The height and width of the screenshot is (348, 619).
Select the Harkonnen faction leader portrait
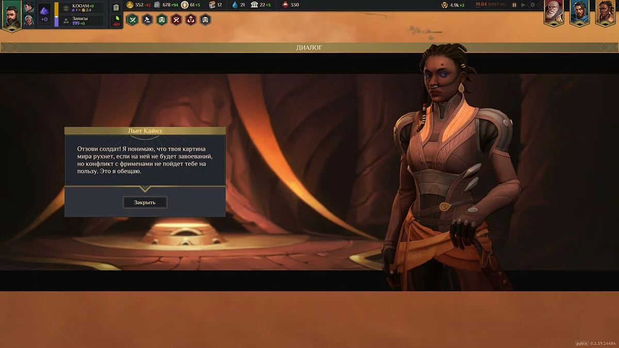553,12
